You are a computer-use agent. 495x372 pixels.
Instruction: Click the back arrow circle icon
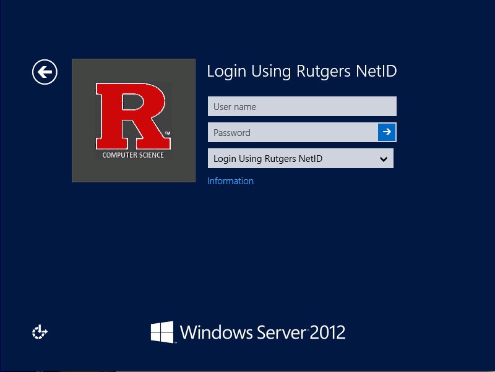tap(45, 72)
